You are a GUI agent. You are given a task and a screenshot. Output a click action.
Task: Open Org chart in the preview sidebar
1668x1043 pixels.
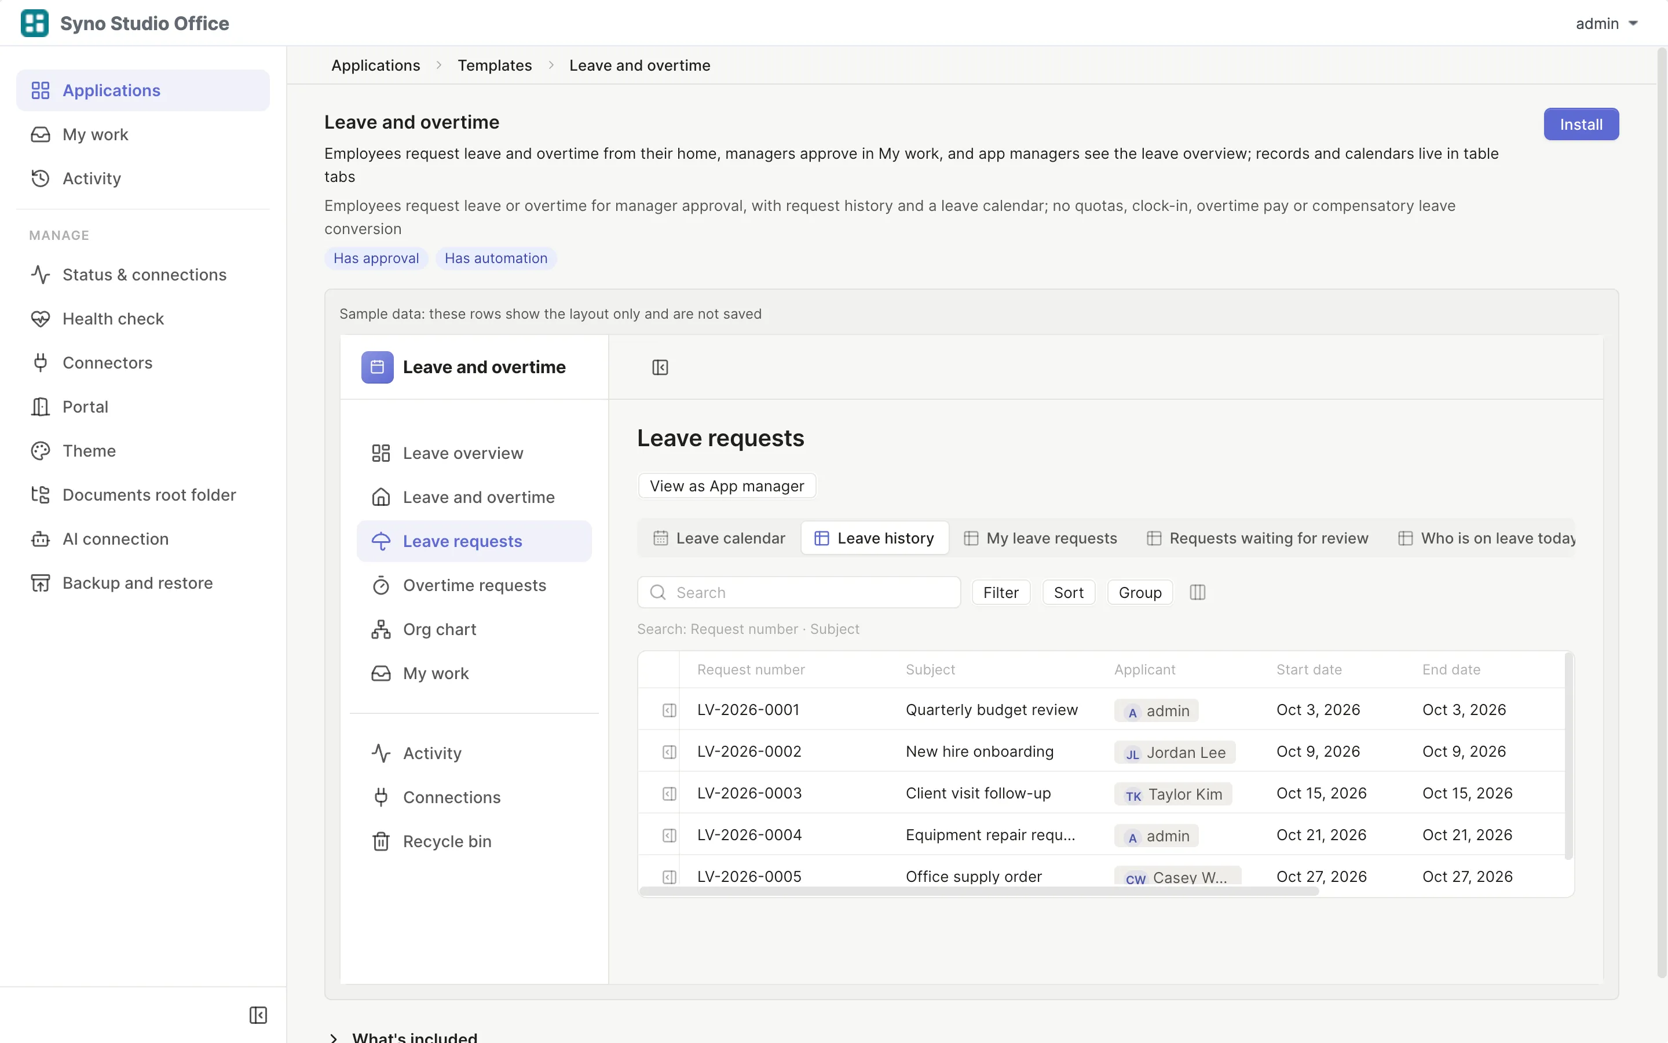(x=474, y=629)
